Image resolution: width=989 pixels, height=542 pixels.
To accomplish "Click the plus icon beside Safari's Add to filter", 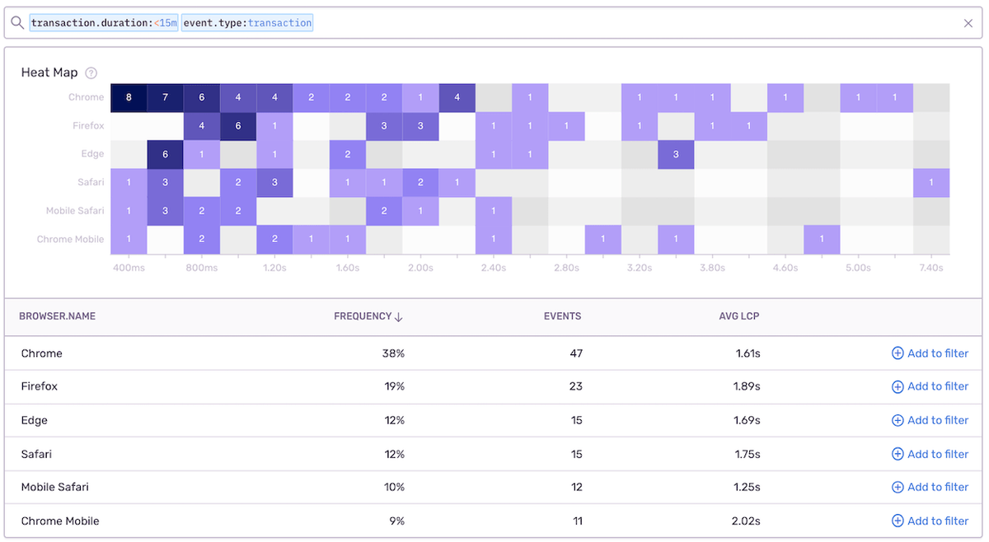I will [x=898, y=454].
